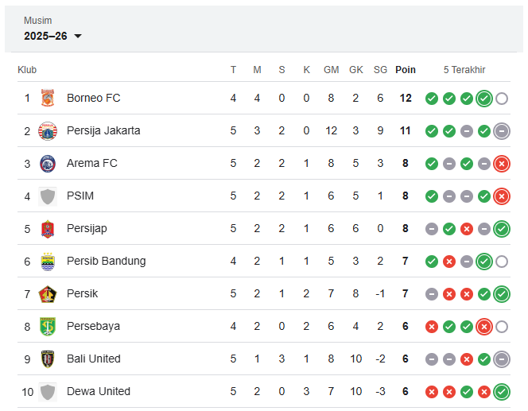The height and width of the screenshot is (411, 528).
Task: Click the Persija Jakarta club crest
Action: pos(49,131)
